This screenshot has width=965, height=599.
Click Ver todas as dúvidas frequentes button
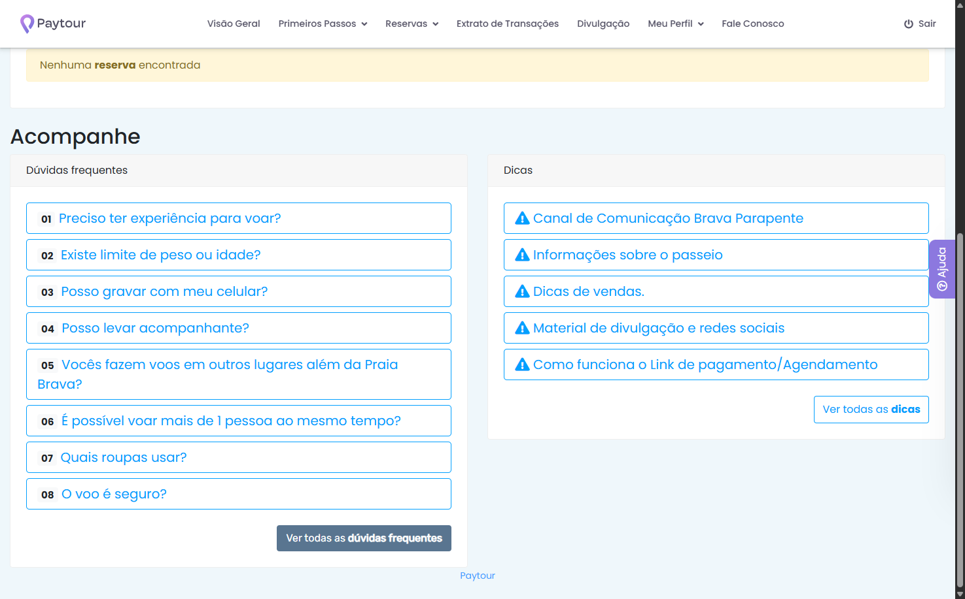364,538
